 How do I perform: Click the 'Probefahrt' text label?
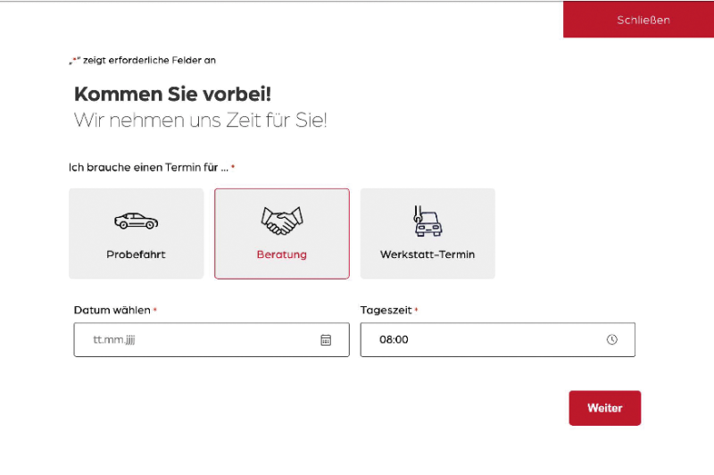pyautogui.click(x=136, y=254)
